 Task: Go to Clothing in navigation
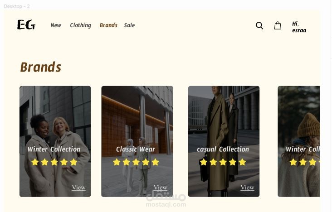click(x=80, y=25)
